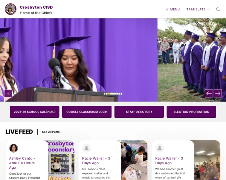Click the graduate at podium slide image
Viewport: 226px width, 180px height.
79,60
